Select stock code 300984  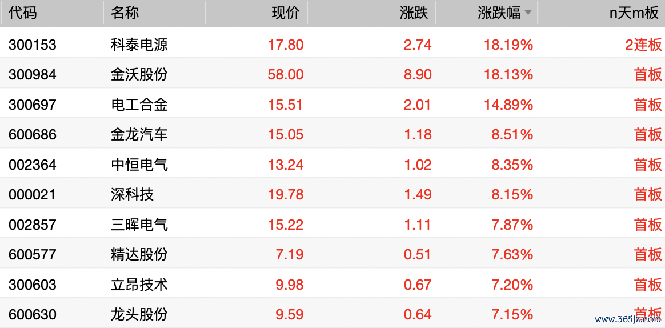32,75
